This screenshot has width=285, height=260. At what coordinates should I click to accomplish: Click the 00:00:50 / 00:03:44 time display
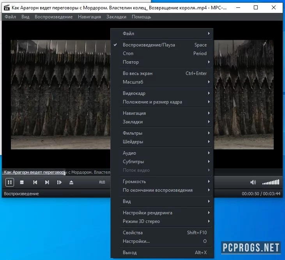(261, 194)
